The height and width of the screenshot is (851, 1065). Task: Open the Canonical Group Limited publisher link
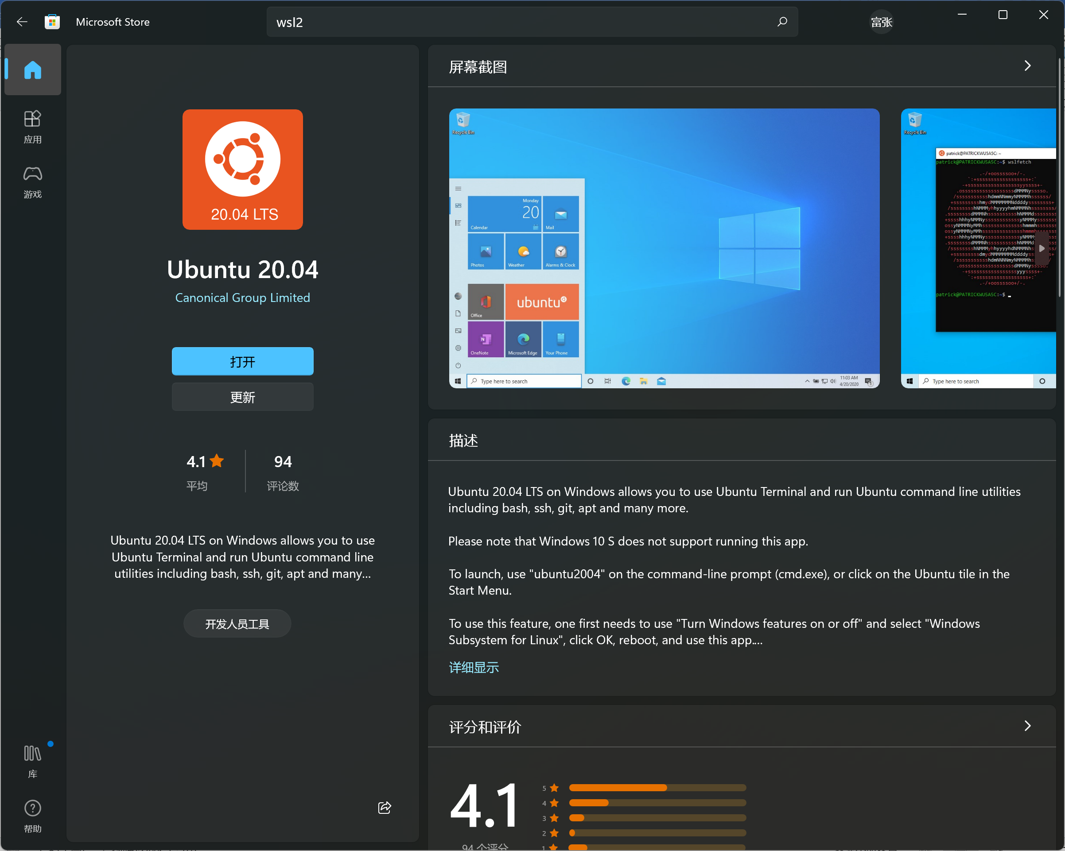point(242,298)
